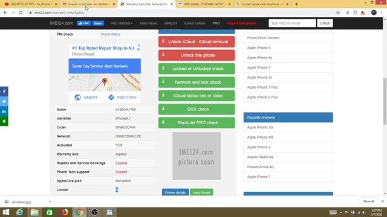The image size is (387, 217).
Task: Open Firefox from the taskbar
Action: pyautogui.click(x=65, y=212)
